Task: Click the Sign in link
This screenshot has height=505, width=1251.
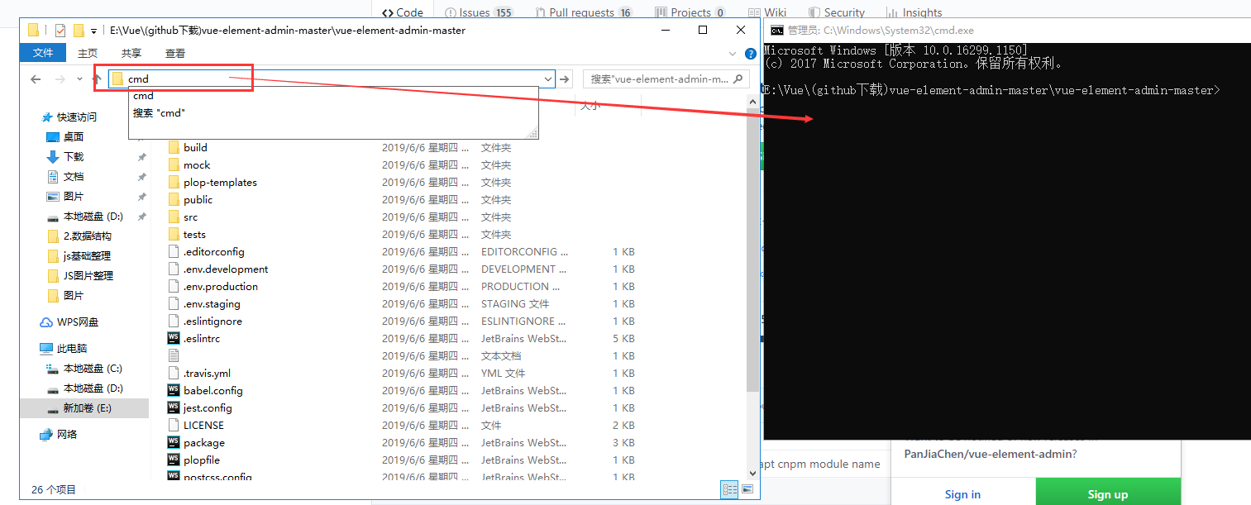Action: tap(962, 494)
